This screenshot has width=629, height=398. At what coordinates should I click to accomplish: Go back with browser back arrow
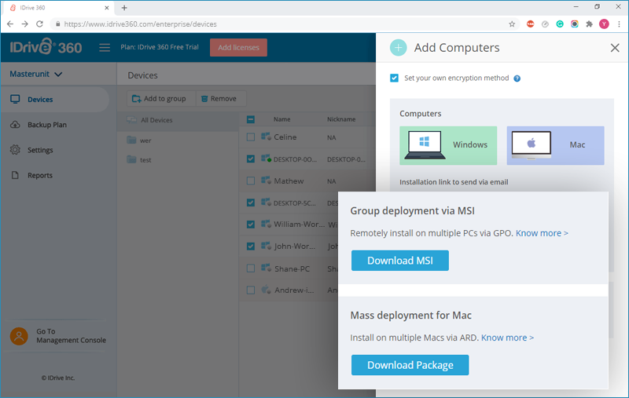pos(10,24)
